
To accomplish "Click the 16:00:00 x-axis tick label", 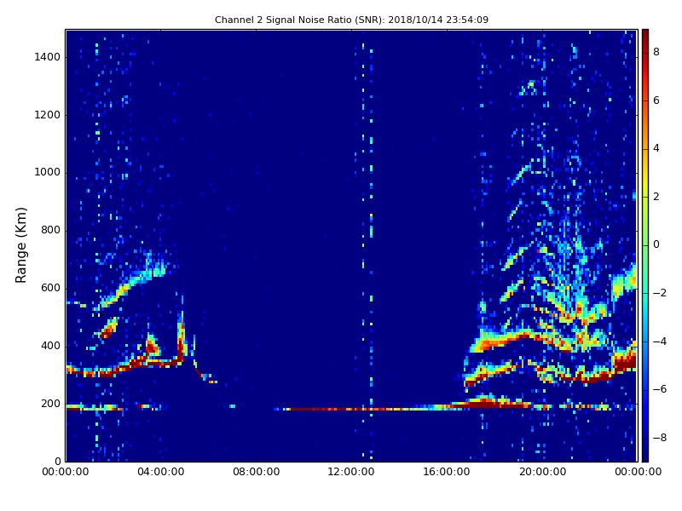I will point(447,472).
